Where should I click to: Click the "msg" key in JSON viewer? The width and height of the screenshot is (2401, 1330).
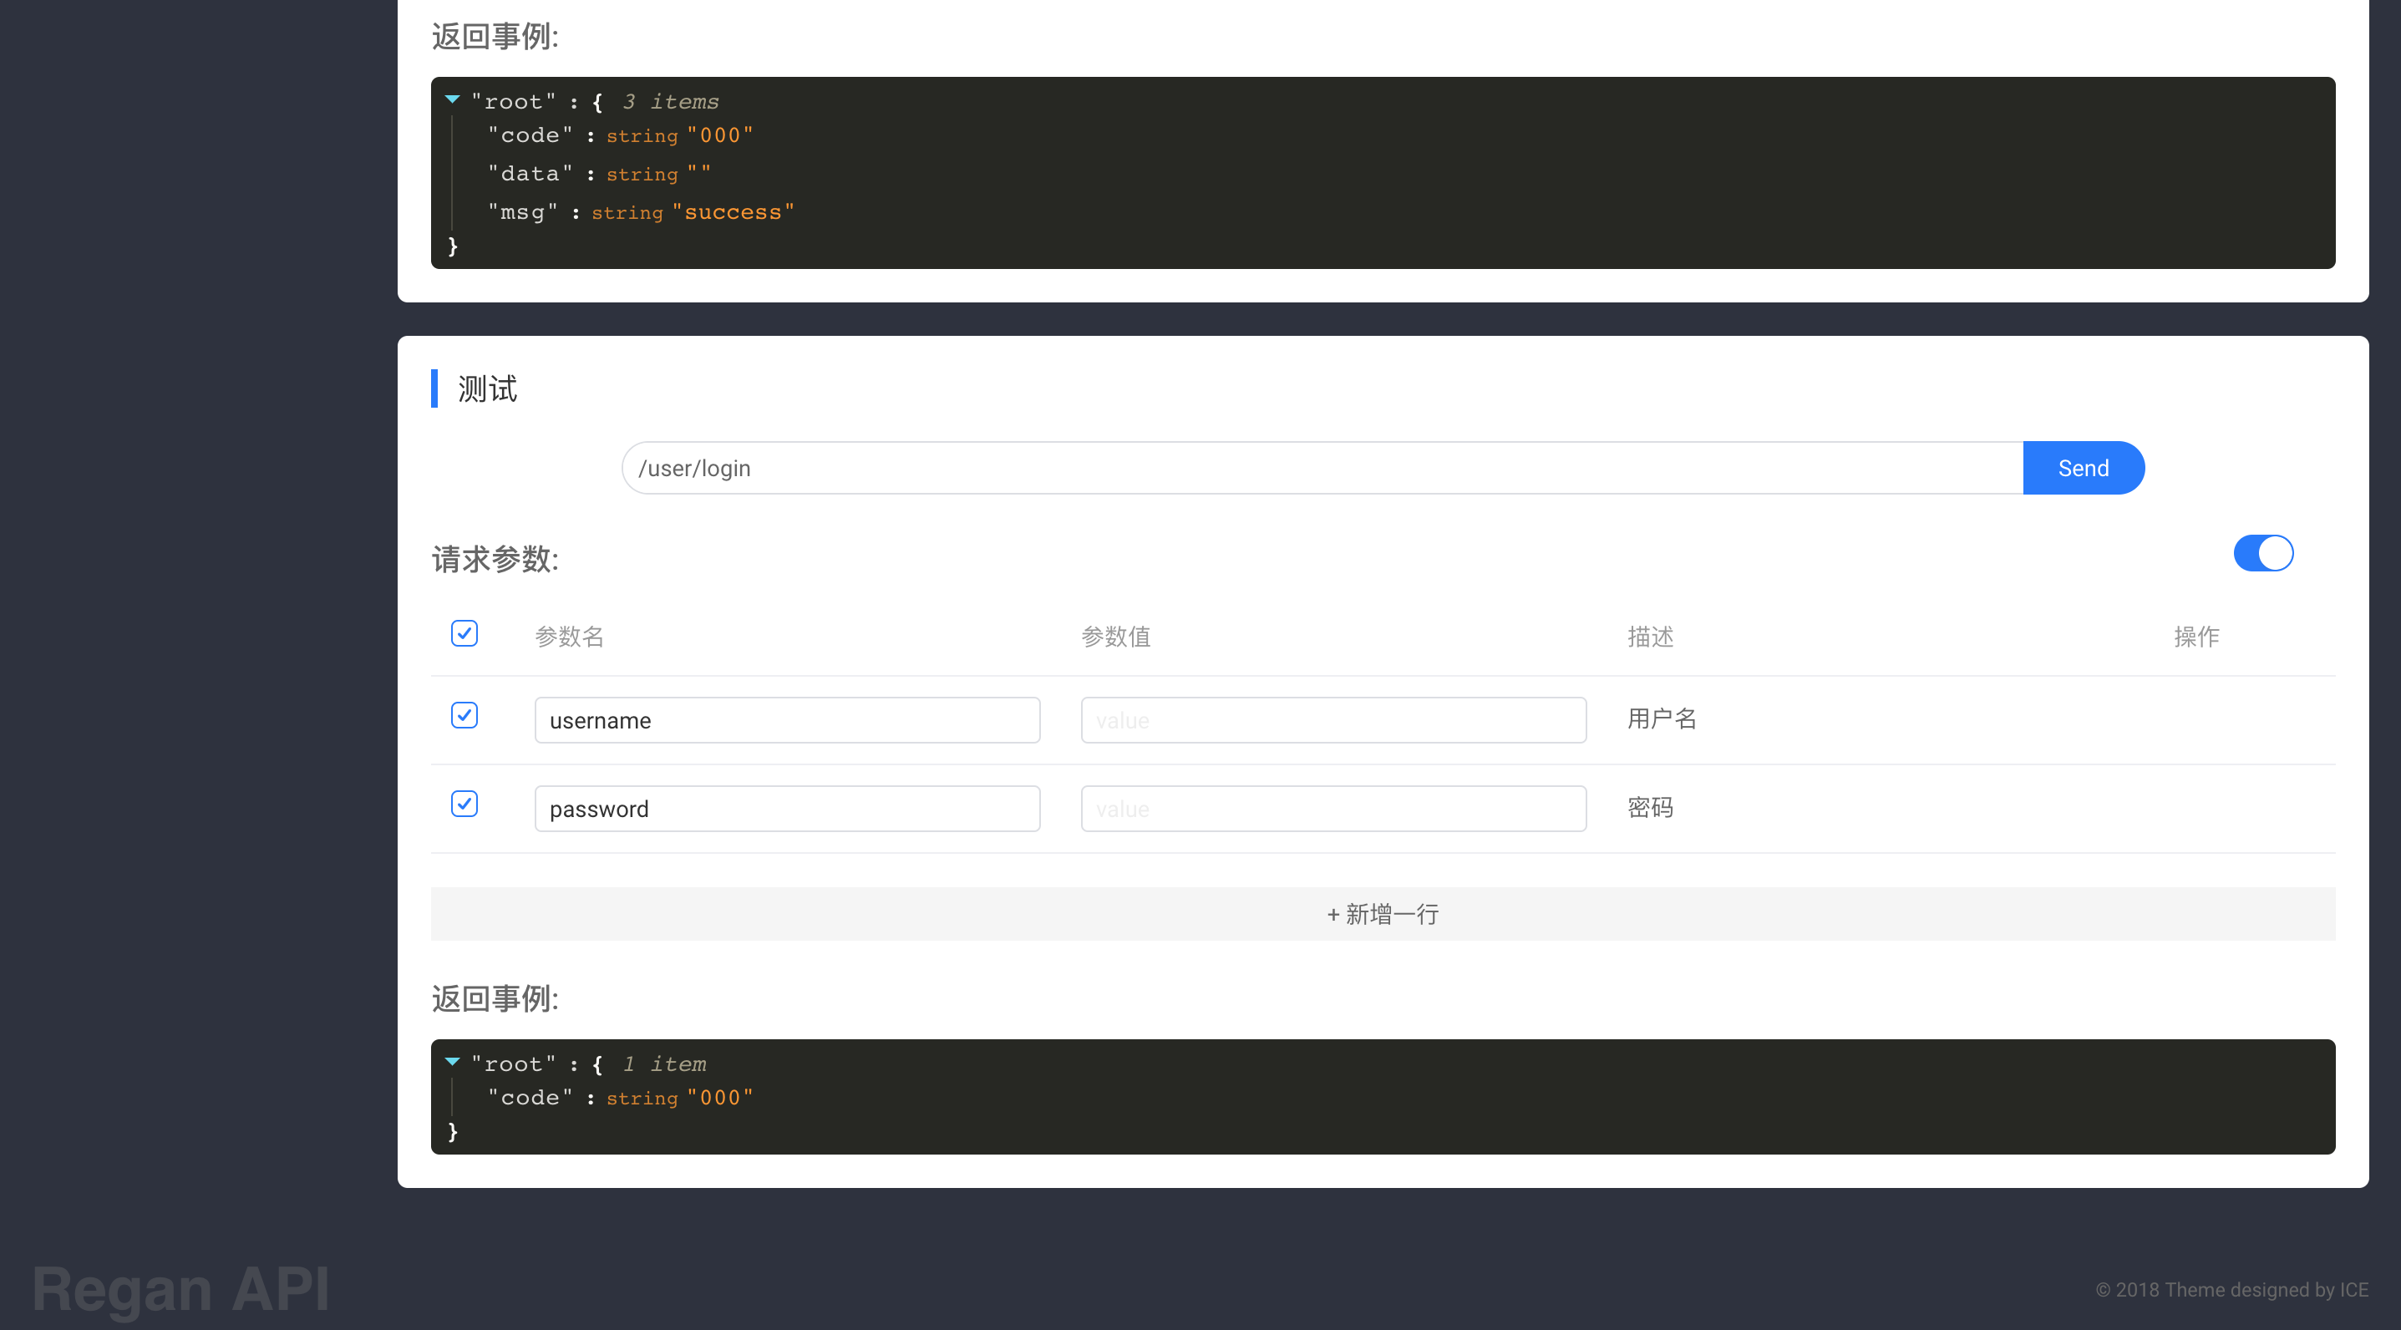click(523, 212)
